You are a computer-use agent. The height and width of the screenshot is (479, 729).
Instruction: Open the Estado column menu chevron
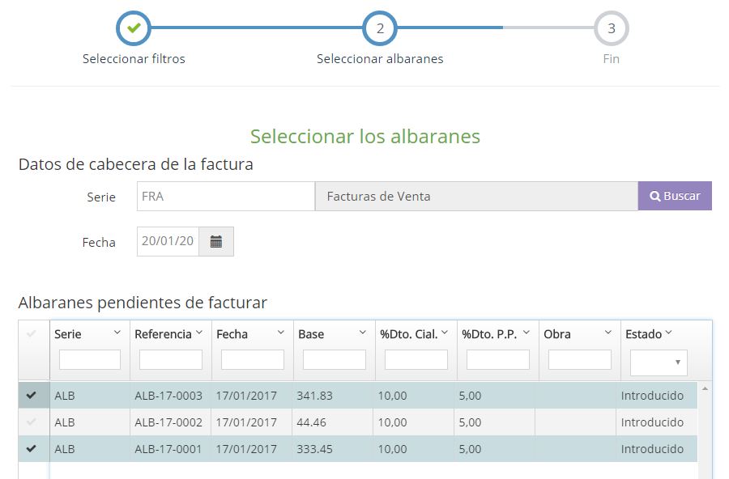(x=668, y=333)
